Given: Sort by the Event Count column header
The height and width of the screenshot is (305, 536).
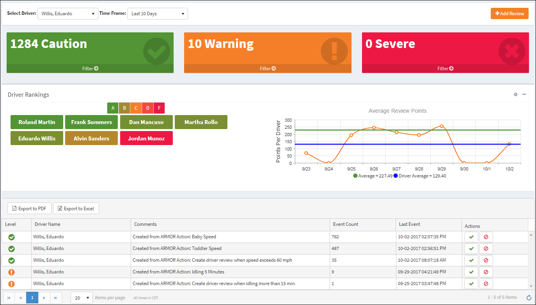Looking at the screenshot, I should point(363,224).
